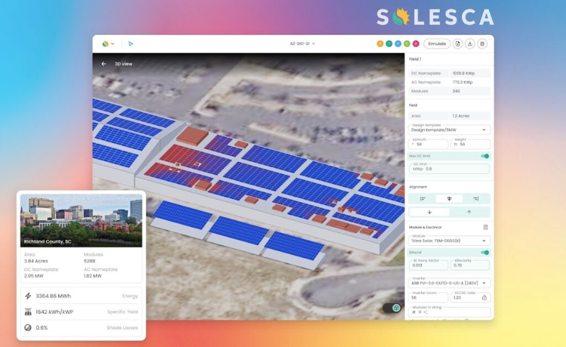The image size is (566, 347).
Task: Expand the Design template dropdown
Action: pos(449,130)
